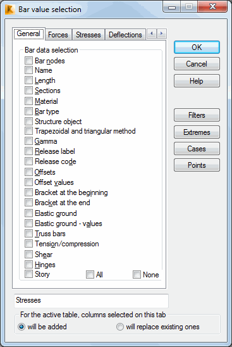Switch to the Forces tab
The image size is (232, 347).
58,35
